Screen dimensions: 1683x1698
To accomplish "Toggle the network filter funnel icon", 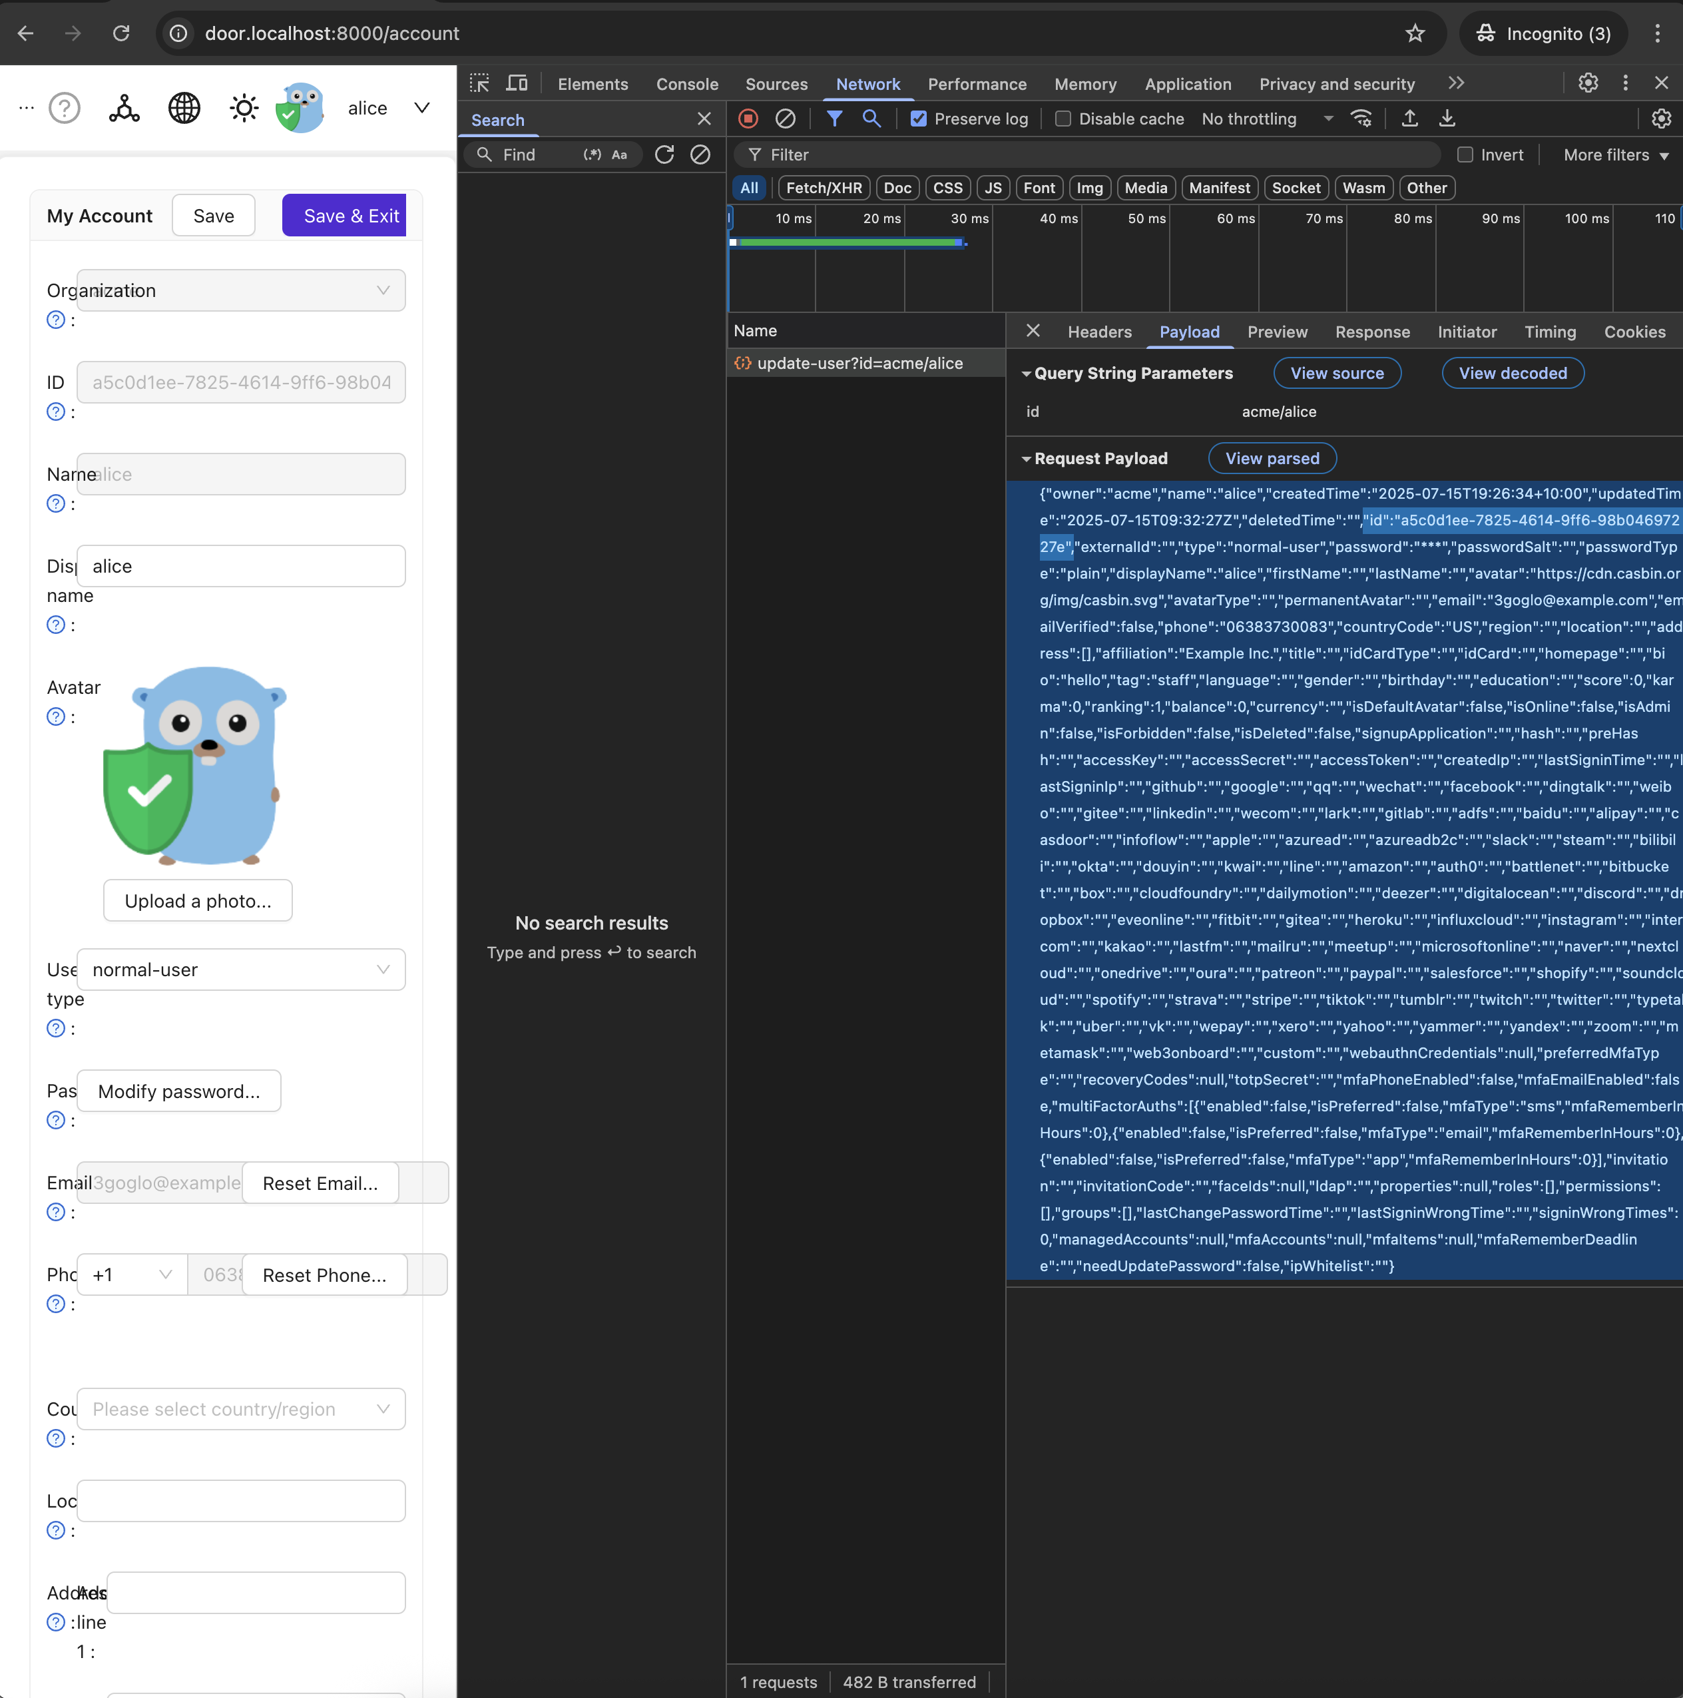I will tap(834, 119).
